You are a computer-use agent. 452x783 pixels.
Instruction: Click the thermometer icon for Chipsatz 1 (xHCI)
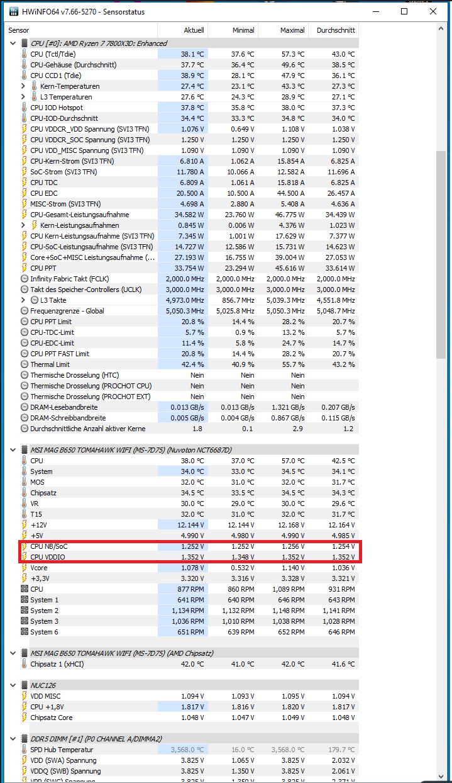tap(25, 664)
